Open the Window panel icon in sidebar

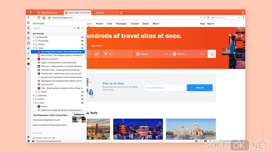click(x=28, y=43)
